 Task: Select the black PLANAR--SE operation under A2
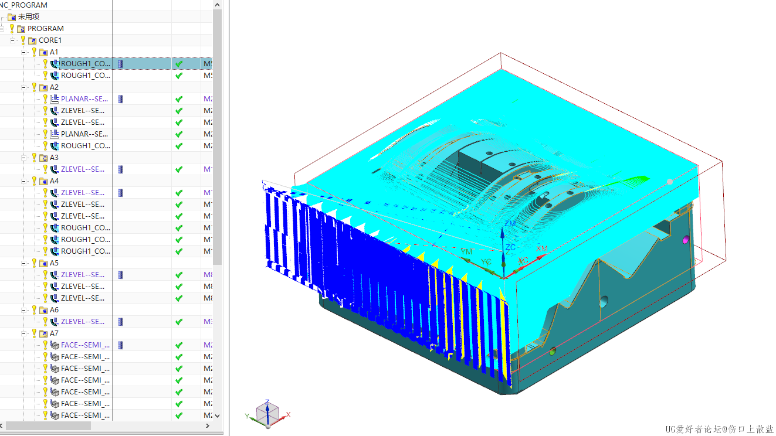(83, 134)
